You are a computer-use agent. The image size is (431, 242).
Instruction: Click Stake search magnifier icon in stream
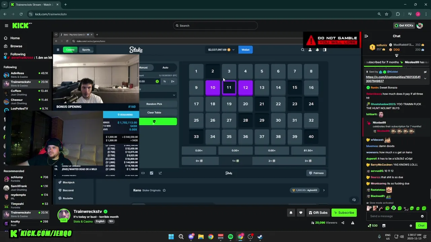(x=303, y=50)
